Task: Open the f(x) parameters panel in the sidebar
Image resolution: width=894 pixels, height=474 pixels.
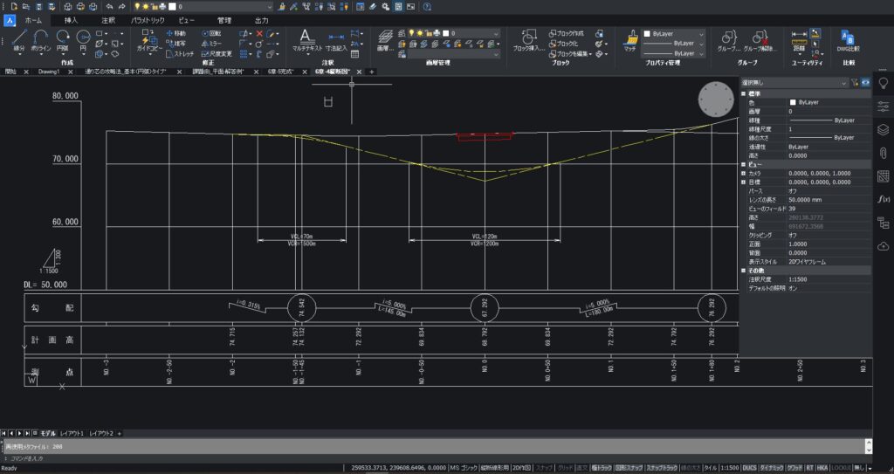Action: coord(884,199)
